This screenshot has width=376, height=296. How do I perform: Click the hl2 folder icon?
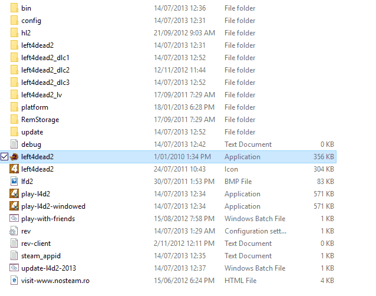tap(14, 32)
